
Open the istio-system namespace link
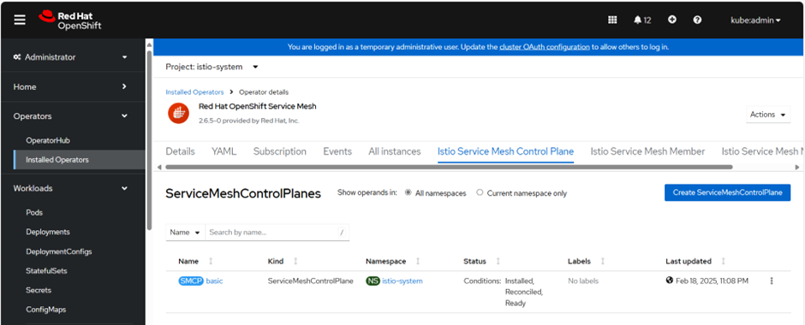tap(402, 281)
